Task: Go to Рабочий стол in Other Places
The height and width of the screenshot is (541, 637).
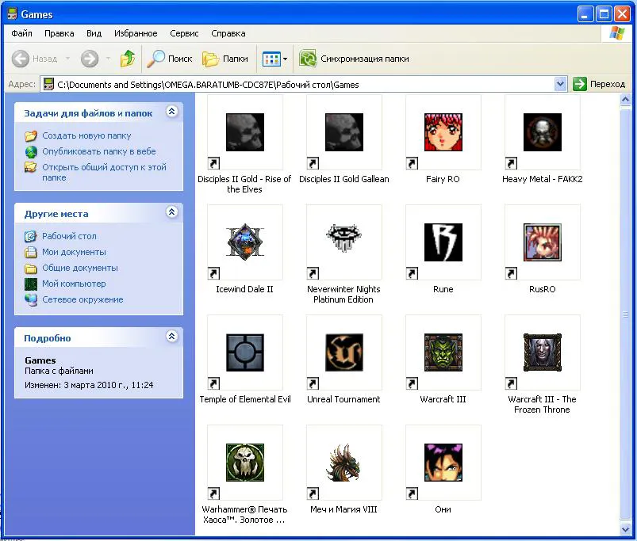Action: 69,236
